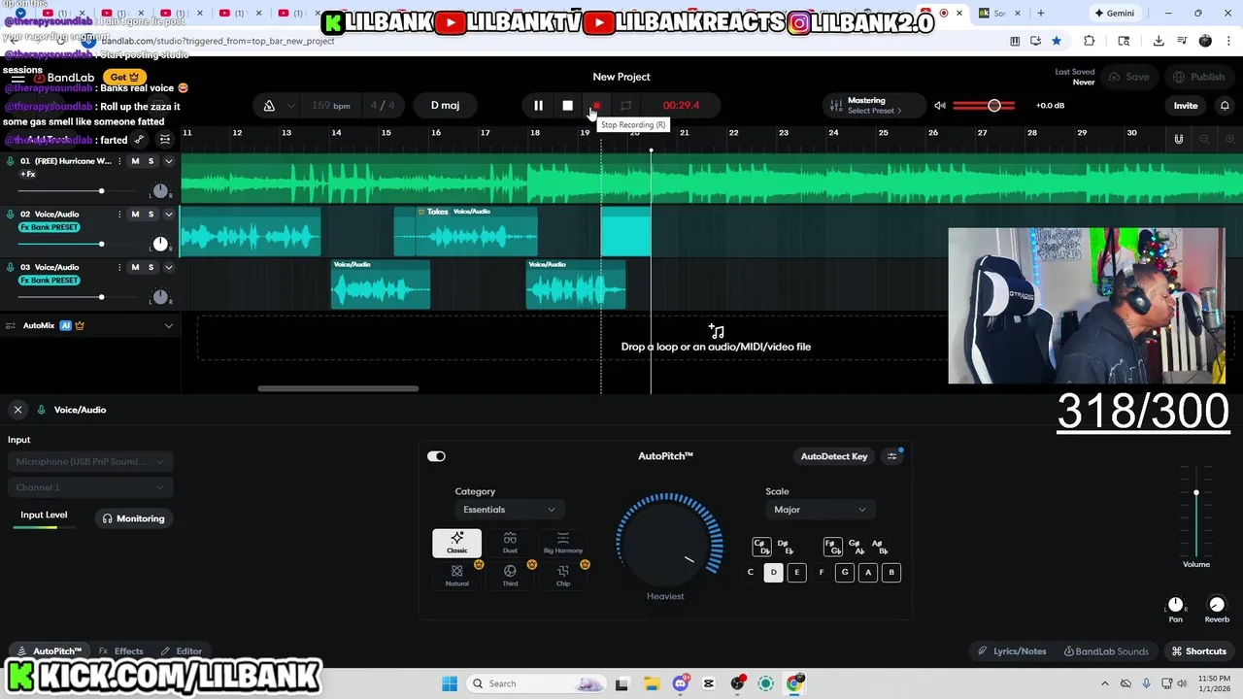Click track 03 microphone icon

click(x=11, y=267)
